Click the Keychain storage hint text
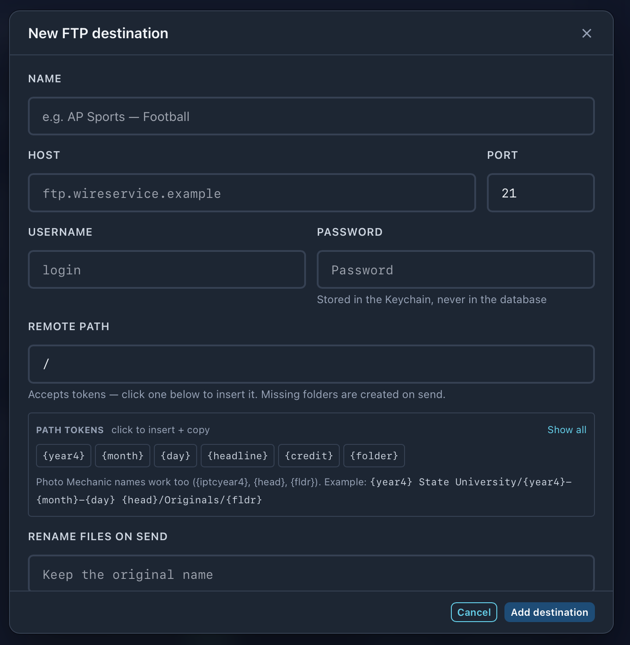 tap(432, 300)
